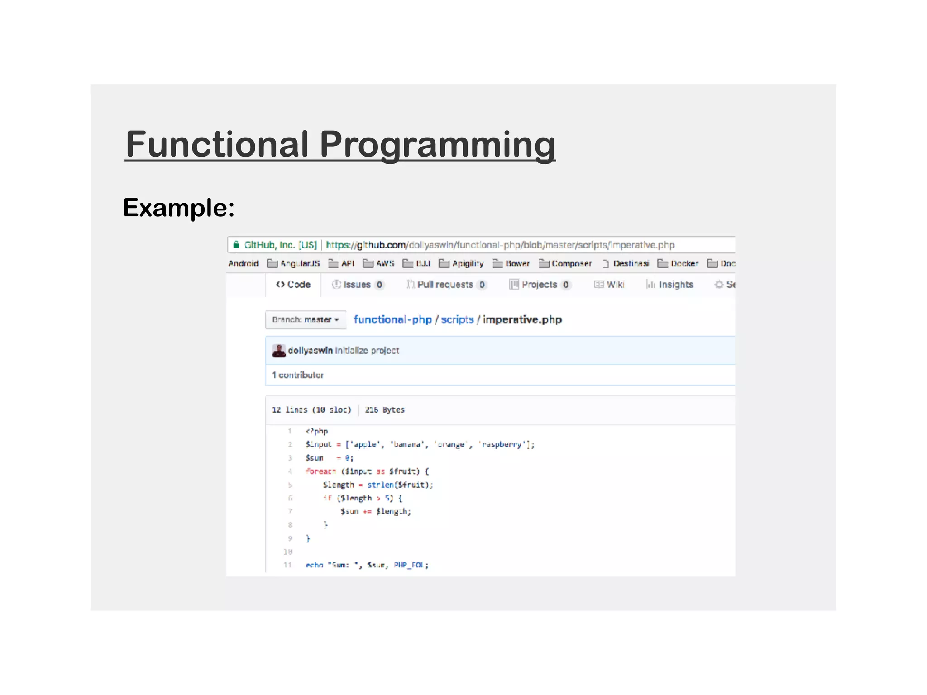This screenshot has width=927, height=695.
Task: Click imperative.php filename in breadcrumb
Action: tap(522, 319)
